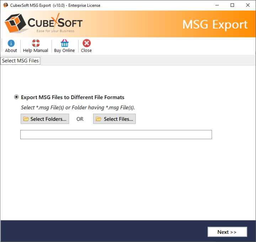Maximize the CubexSoft MSG Export window
The height and width of the screenshot is (242, 256).
232,5
